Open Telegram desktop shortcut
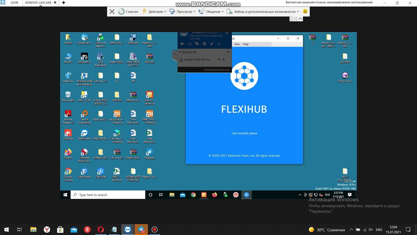Viewport: 417px width, 235px height. tap(150, 154)
